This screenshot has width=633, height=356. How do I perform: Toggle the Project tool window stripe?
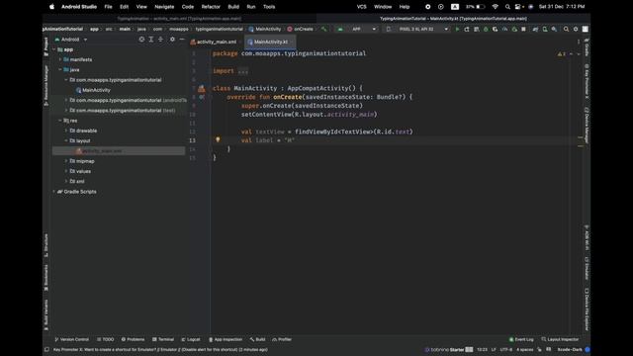pyautogui.click(x=46, y=46)
